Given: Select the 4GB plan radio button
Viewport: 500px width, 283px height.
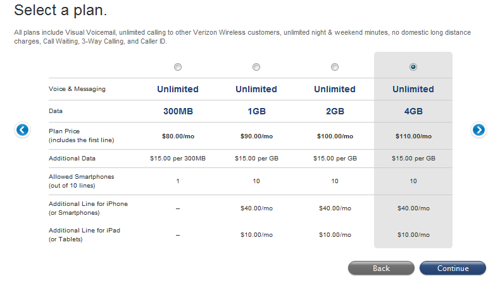Looking at the screenshot, I should [x=413, y=67].
